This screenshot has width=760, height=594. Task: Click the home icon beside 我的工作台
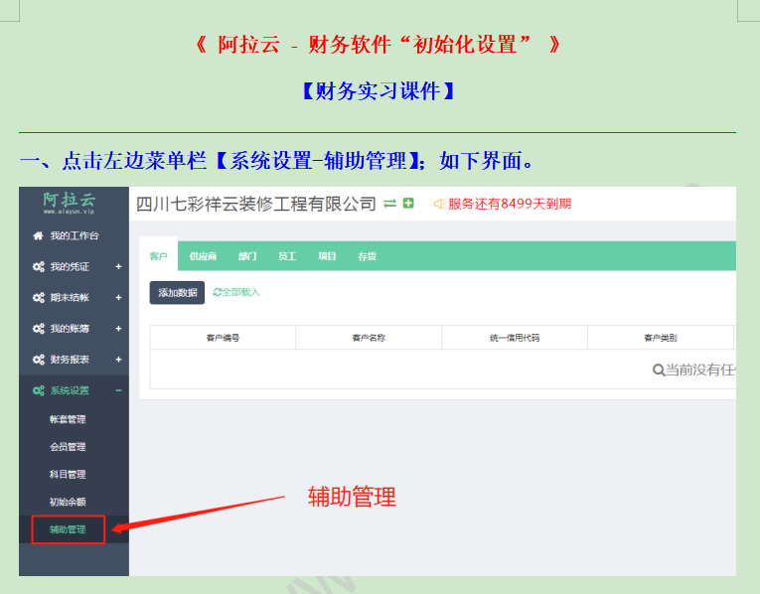38,236
